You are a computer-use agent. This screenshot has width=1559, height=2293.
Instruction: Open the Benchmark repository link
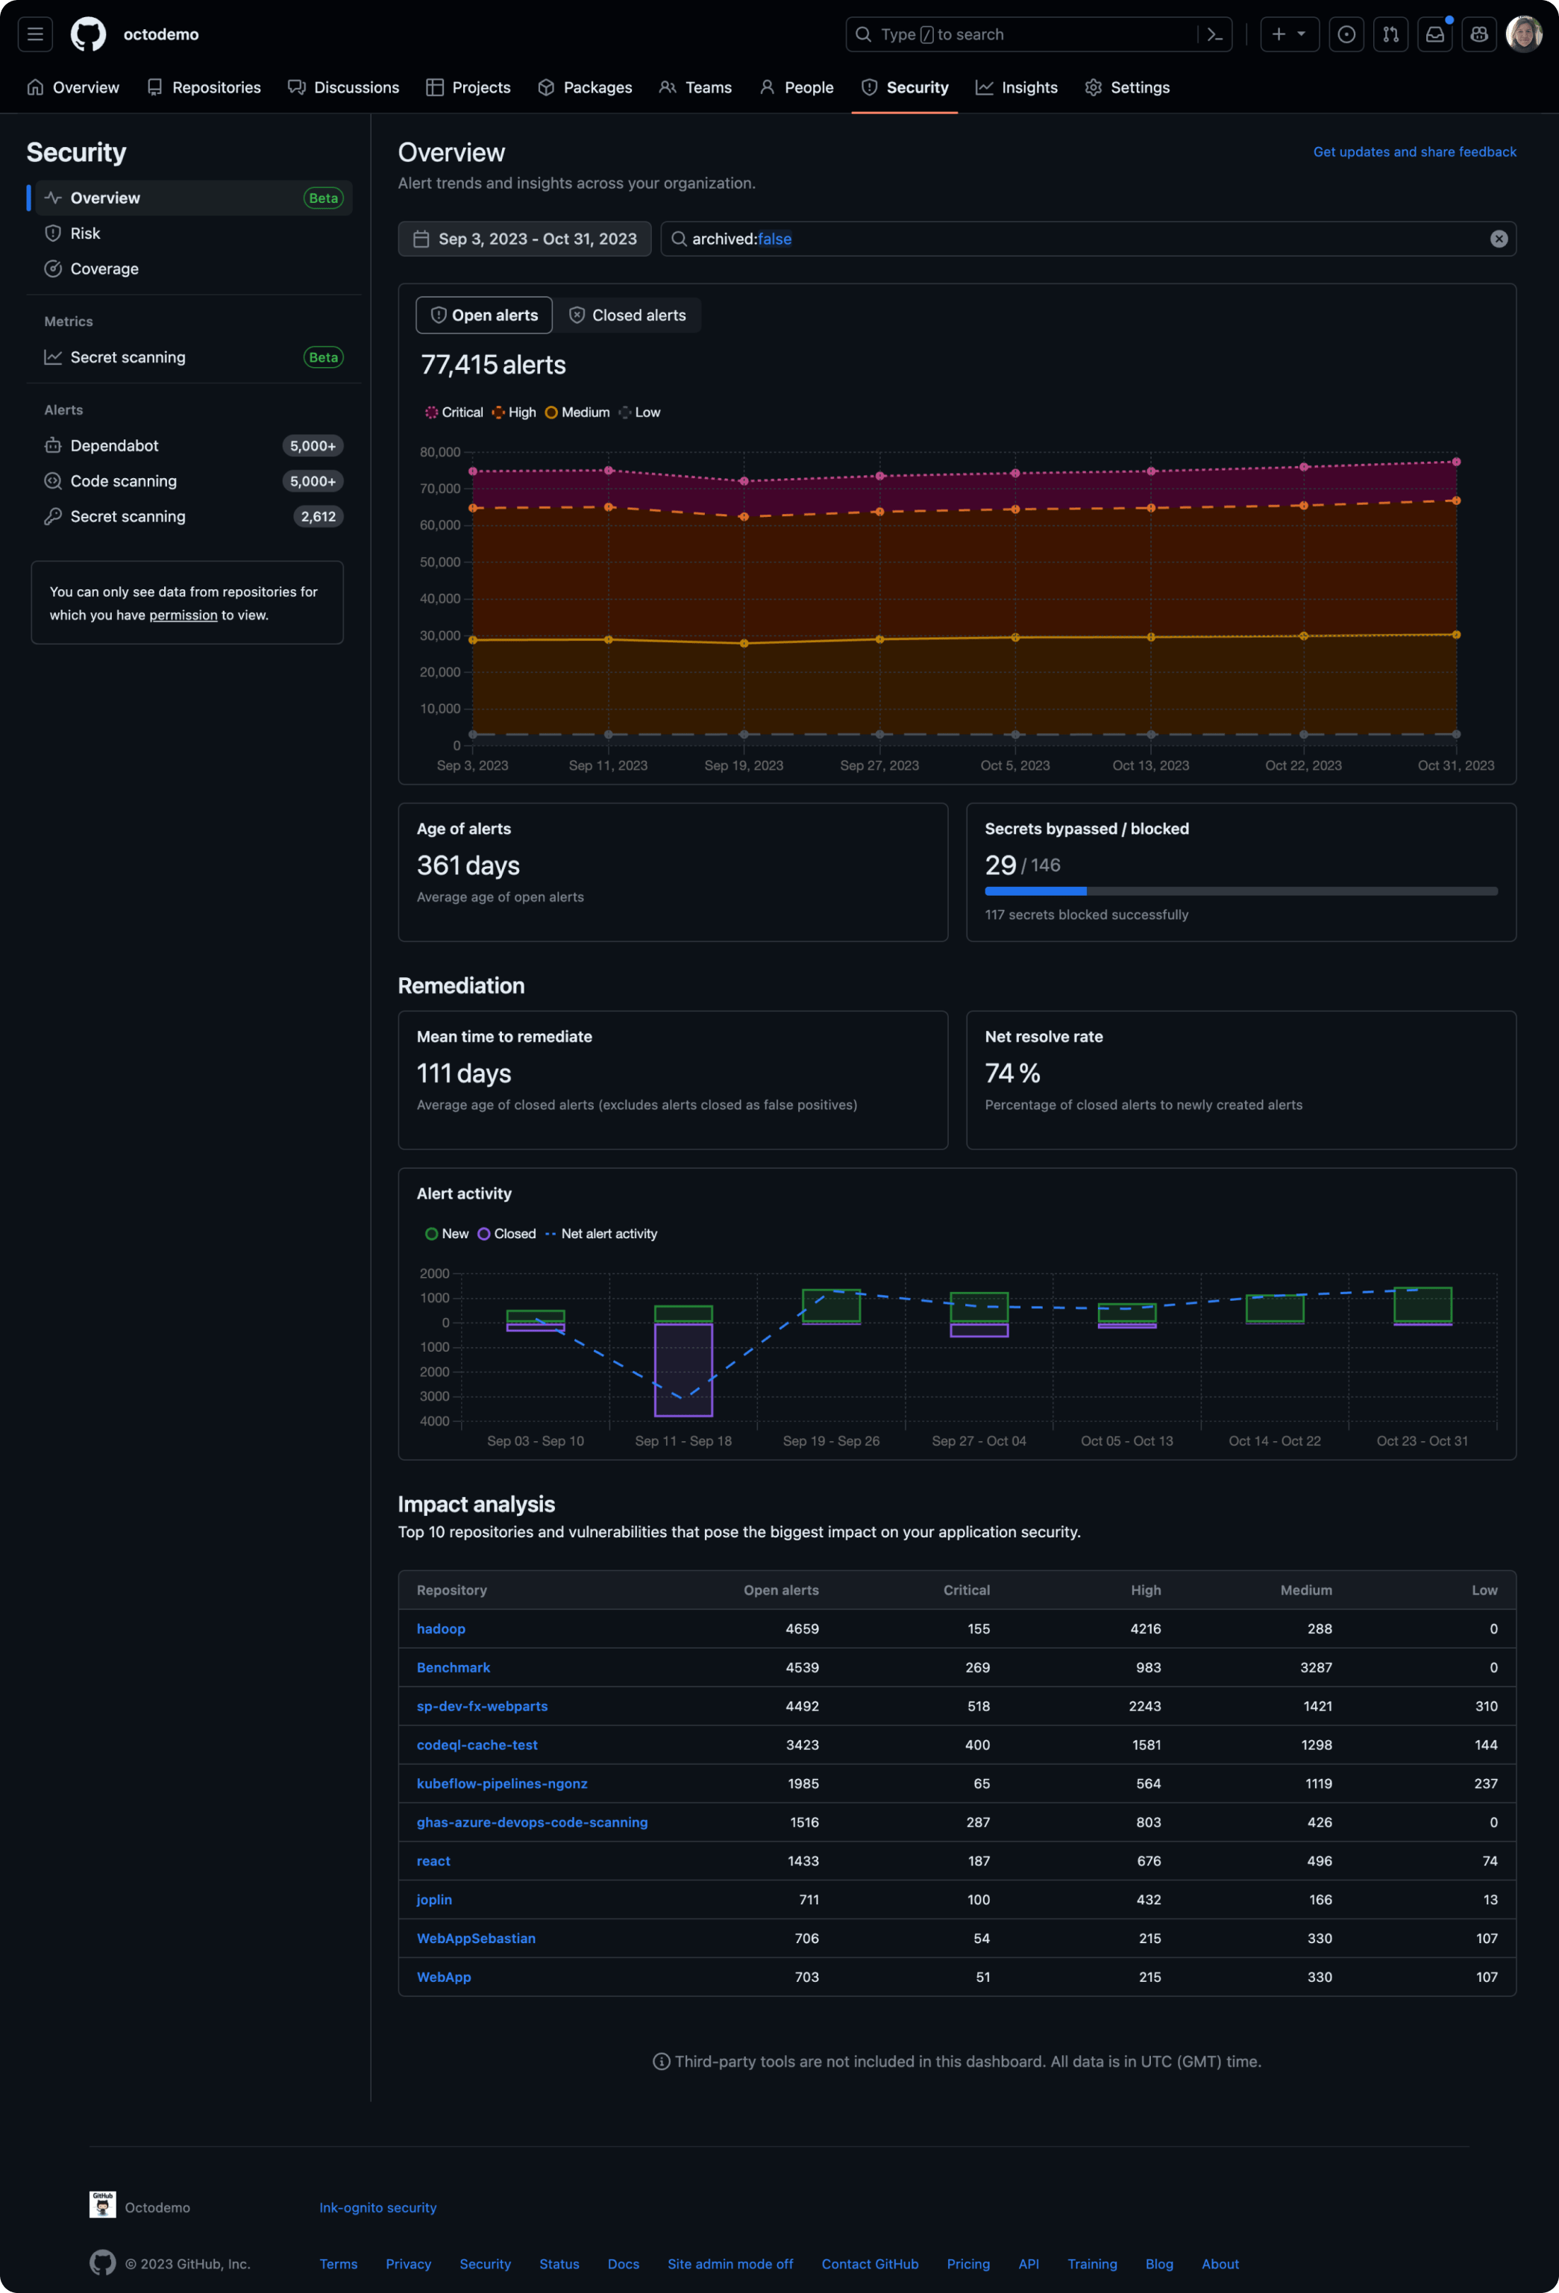coord(453,1667)
